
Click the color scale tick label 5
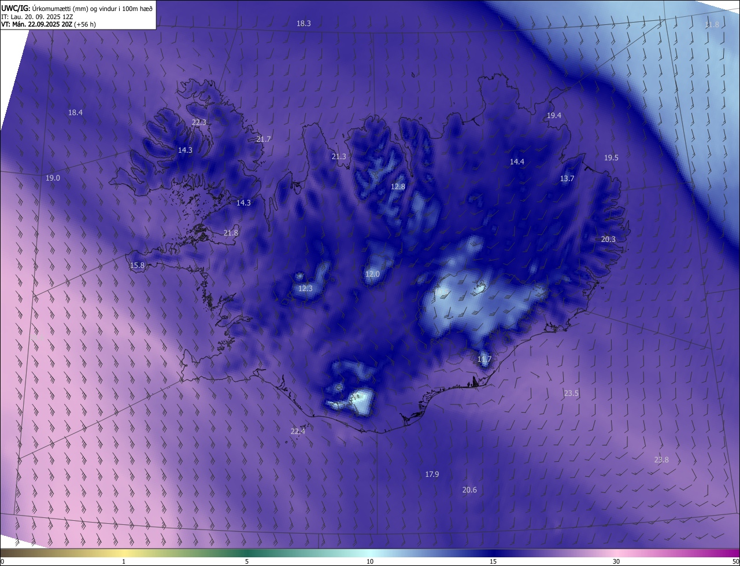pyautogui.click(x=247, y=562)
